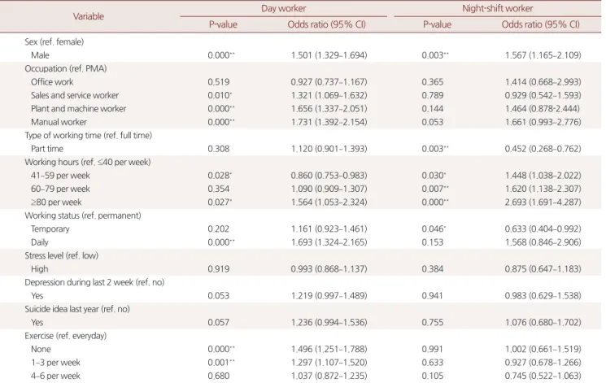Click the 'Part time' row label
606x383 pixels.
[47, 149]
